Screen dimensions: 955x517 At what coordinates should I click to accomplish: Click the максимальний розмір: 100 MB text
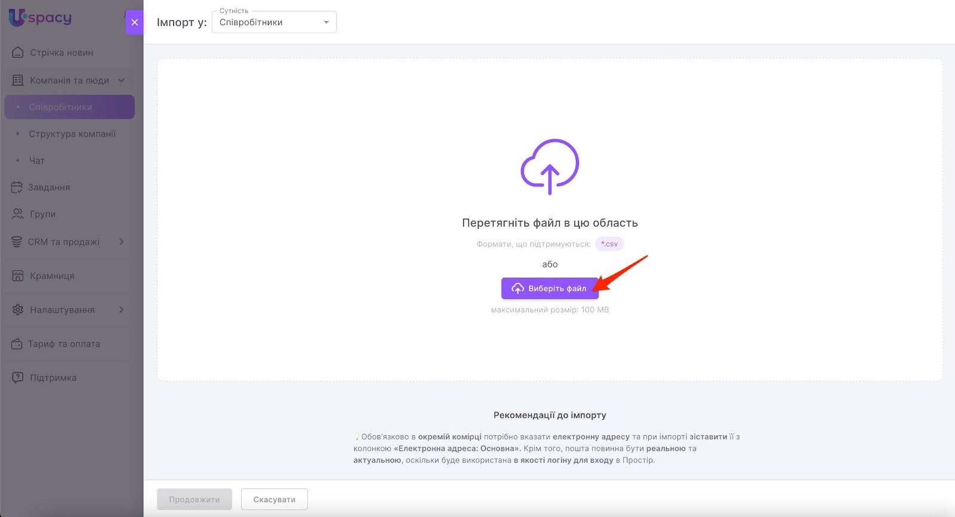[x=550, y=310]
